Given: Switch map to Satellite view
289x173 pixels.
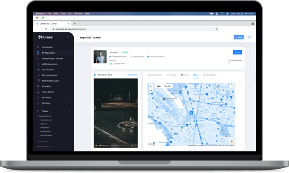Looking at the screenshot, I should coord(167,86).
